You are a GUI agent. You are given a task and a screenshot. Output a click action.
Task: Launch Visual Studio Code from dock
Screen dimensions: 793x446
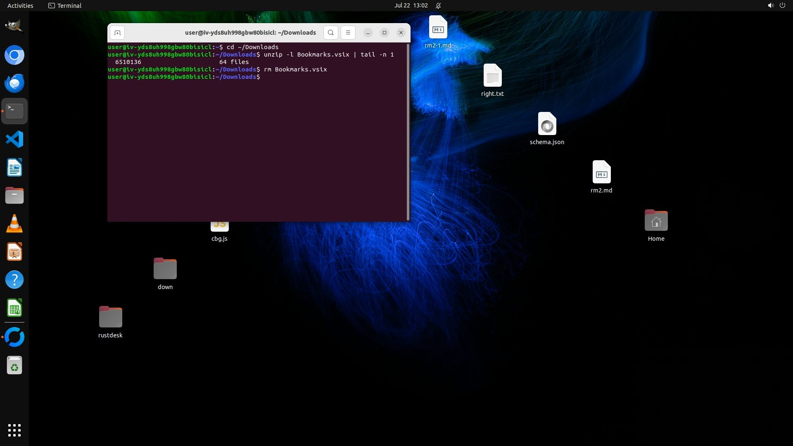pyautogui.click(x=14, y=139)
